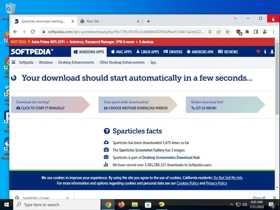Click the Google icon in address bar

[x=210, y=32]
